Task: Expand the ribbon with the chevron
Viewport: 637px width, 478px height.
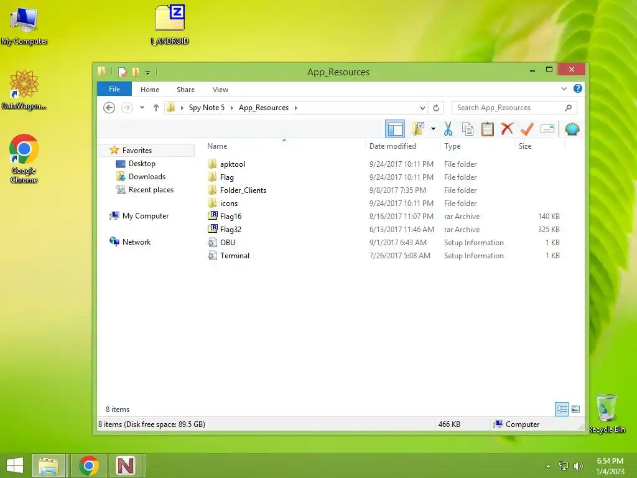Action: click(564, 88)
